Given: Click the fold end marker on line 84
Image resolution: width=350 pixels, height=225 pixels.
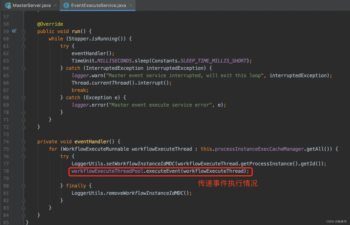Looking at the screenshot, I should click(24, 215).
